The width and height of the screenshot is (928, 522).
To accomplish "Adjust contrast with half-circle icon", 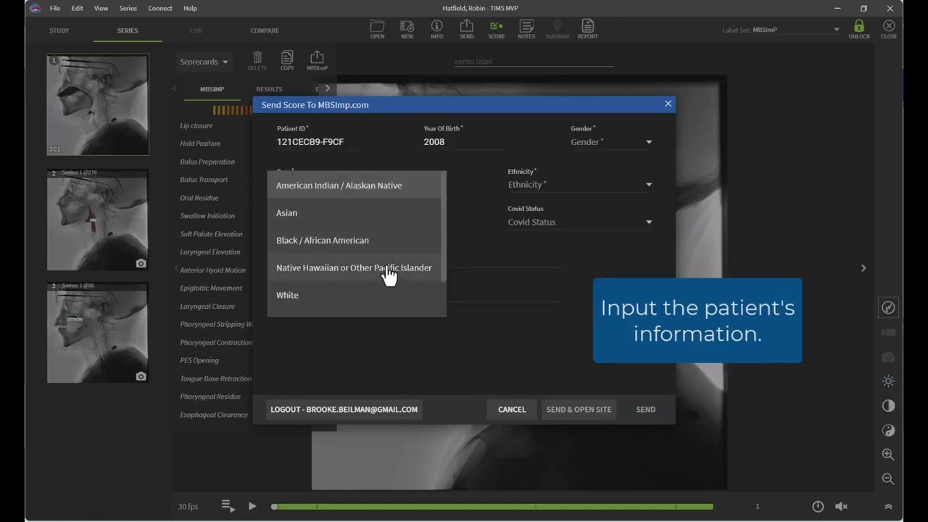I will click(888, 406).
